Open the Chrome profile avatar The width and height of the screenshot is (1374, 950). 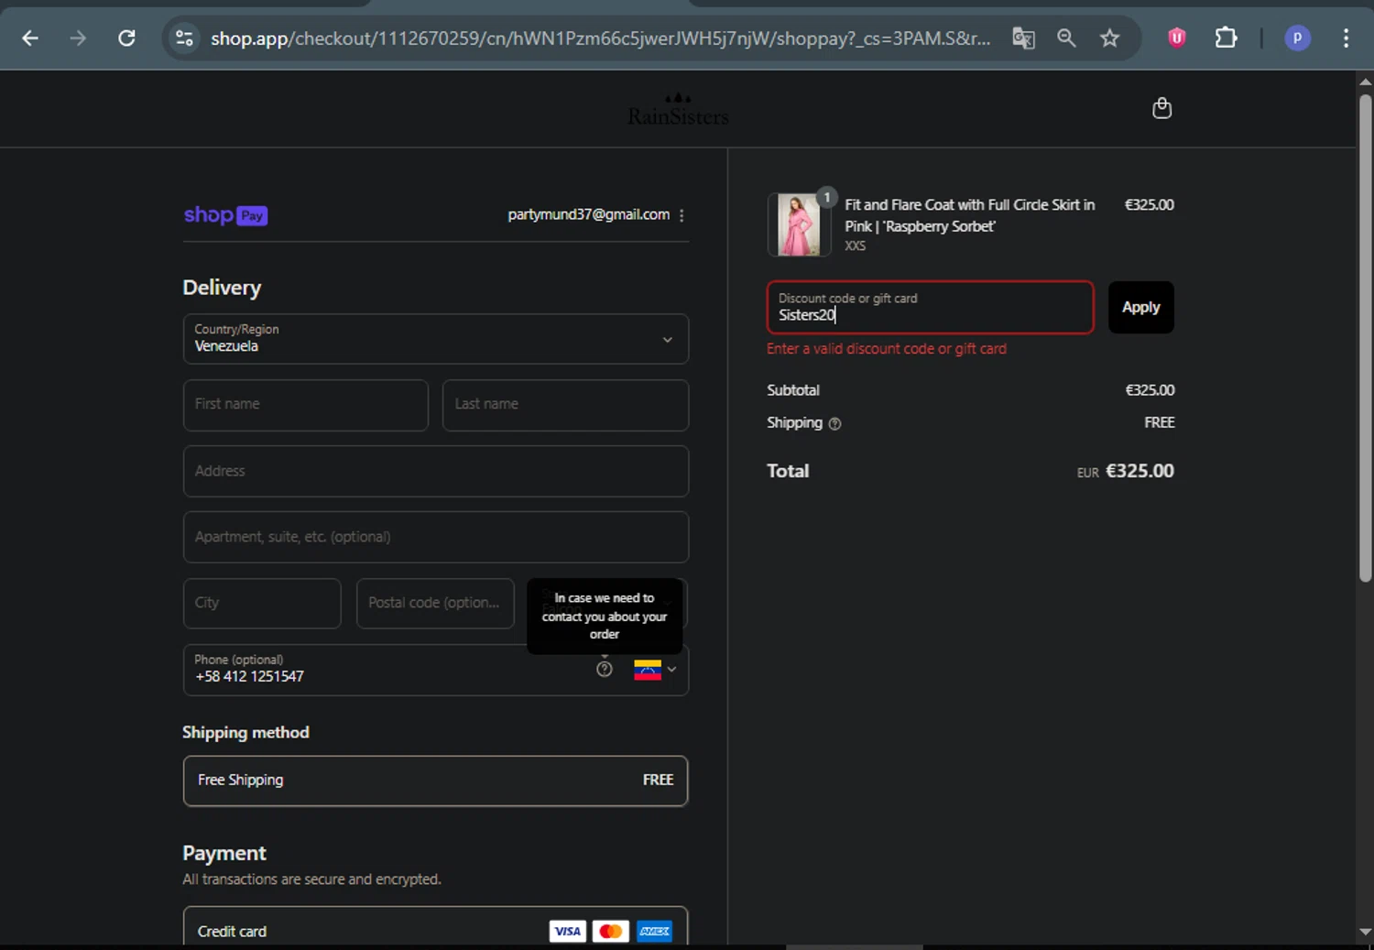(1297, 38)
